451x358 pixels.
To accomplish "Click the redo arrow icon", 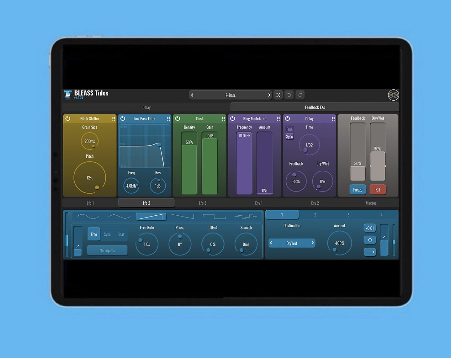I will click(300, 95).
